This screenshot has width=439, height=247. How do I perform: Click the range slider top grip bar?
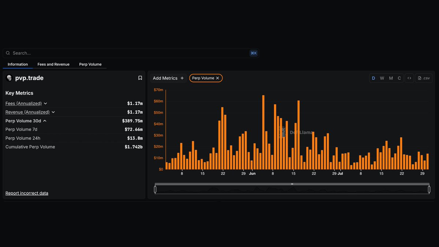click(292, 184)
